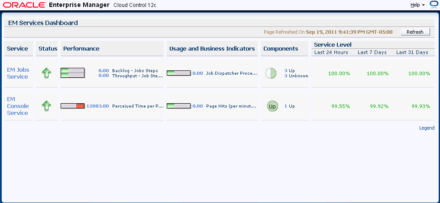Click the EM Jobs Service performance bar chart
440x203 pixels.
click(x=73, y=73)
